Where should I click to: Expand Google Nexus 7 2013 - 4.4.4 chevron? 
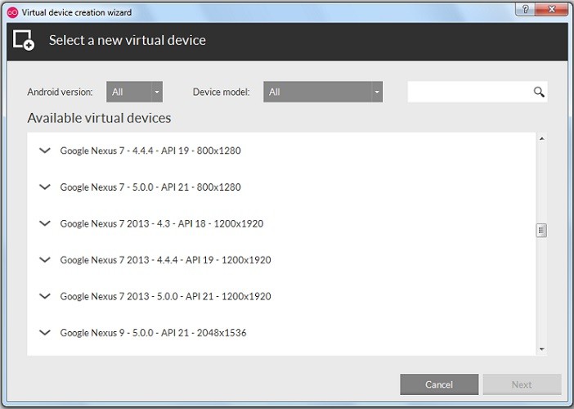45,260
